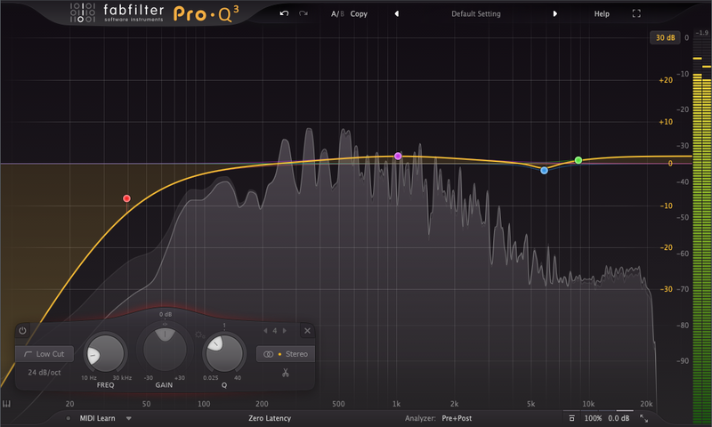
Task: Toggle the gain-Q interaction gear icon
Action: [199, 334]
